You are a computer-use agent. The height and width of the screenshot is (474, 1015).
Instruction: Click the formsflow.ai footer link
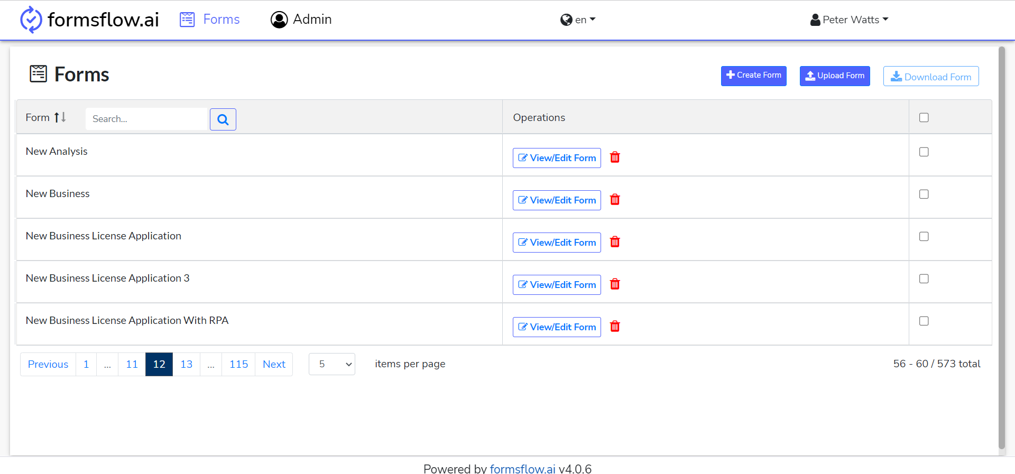click(522, 468)
